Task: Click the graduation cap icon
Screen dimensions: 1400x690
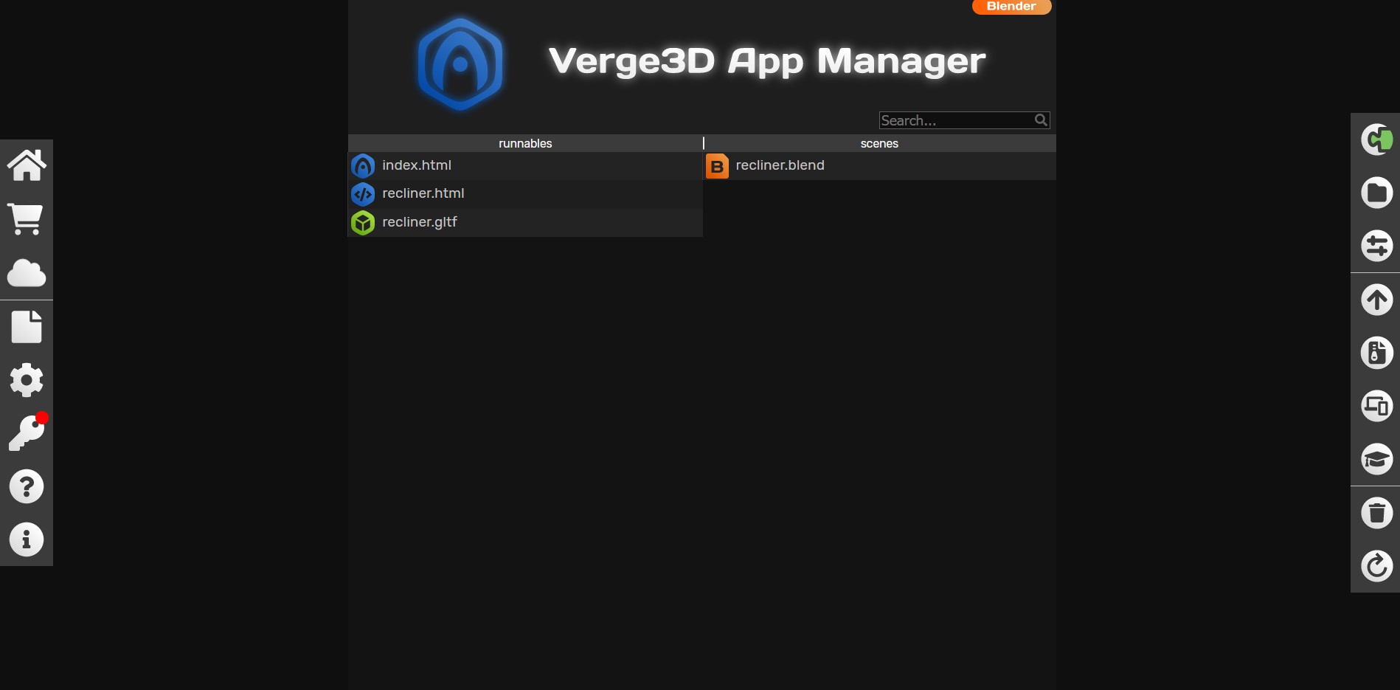Action: pyautogui.click(x=1377, y=459)
